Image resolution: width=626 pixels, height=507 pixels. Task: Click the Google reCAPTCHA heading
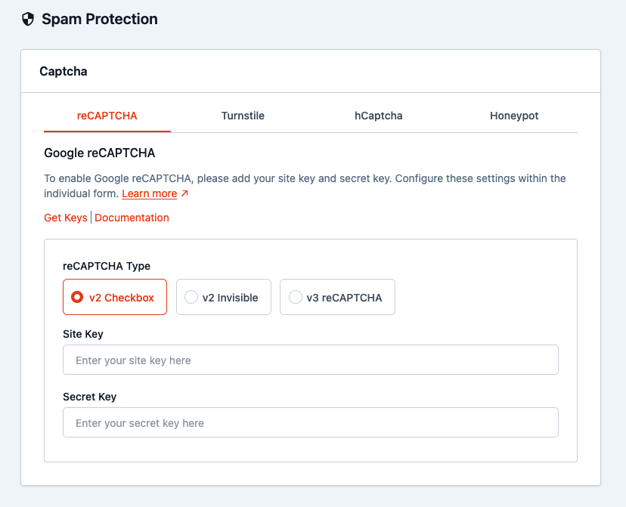[x=99, y=153]
